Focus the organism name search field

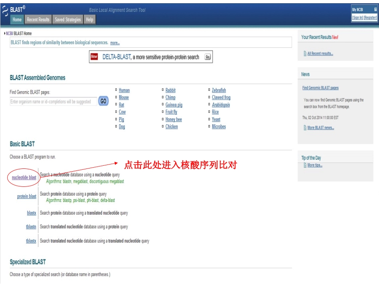(53, 102)
